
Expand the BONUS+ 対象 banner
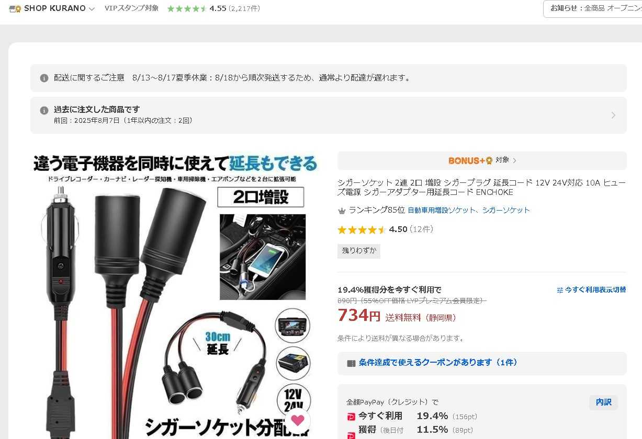[482, 160]
